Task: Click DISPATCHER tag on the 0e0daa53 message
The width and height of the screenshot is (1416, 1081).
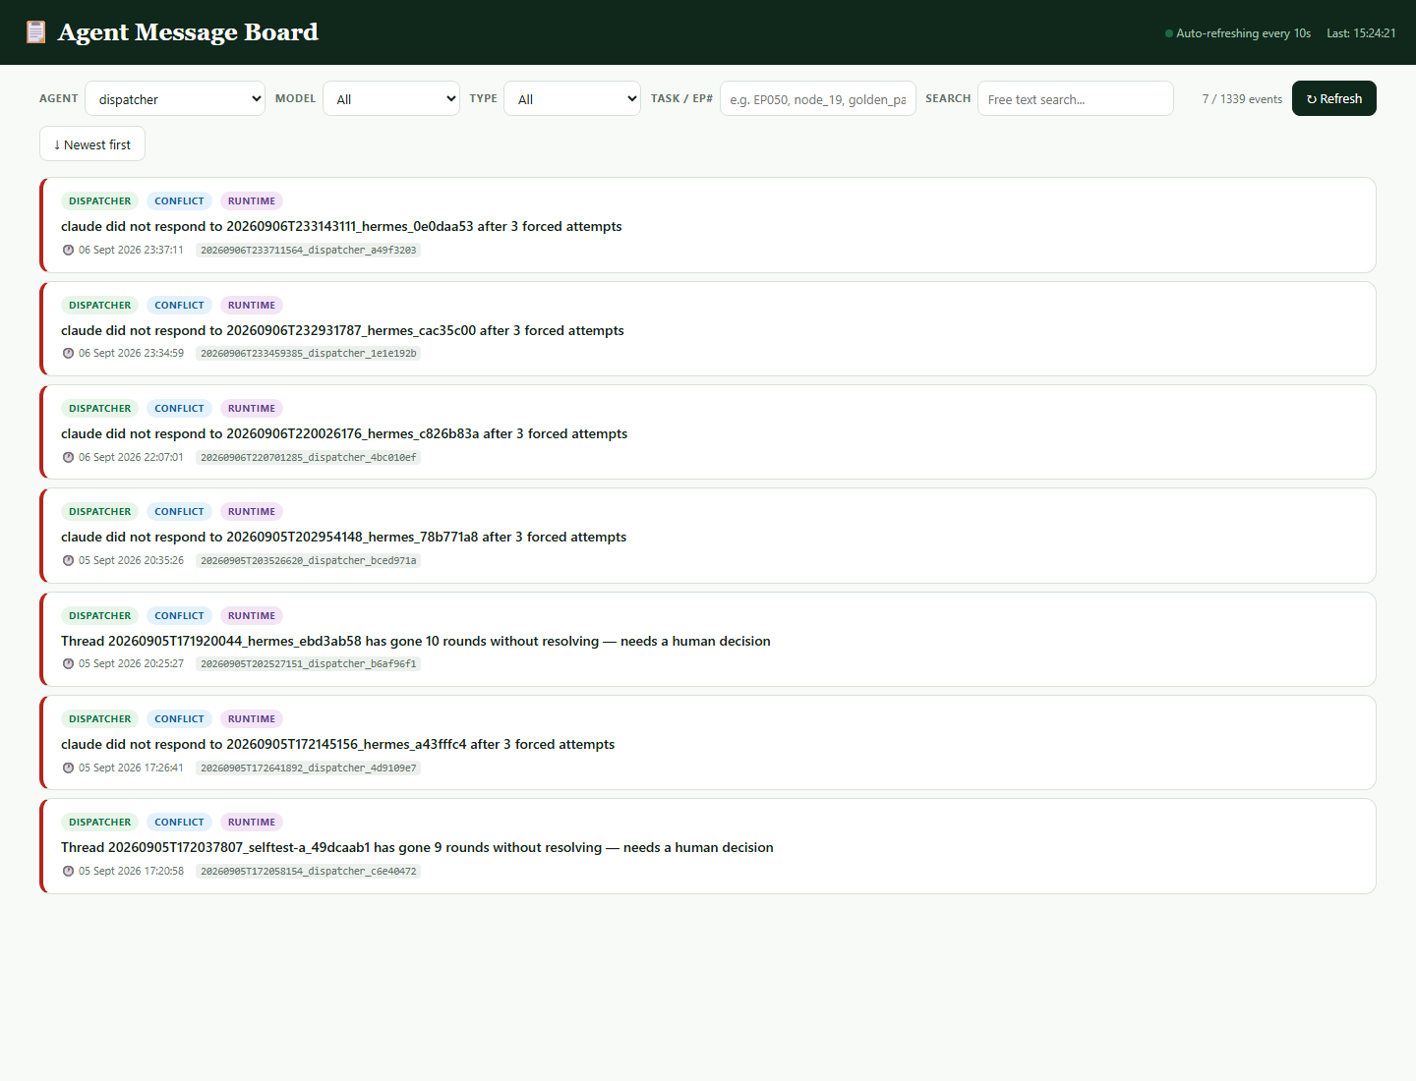Action: 99,200
